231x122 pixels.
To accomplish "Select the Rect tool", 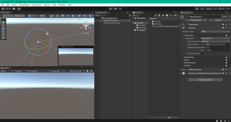I will (x=3, y=35).
